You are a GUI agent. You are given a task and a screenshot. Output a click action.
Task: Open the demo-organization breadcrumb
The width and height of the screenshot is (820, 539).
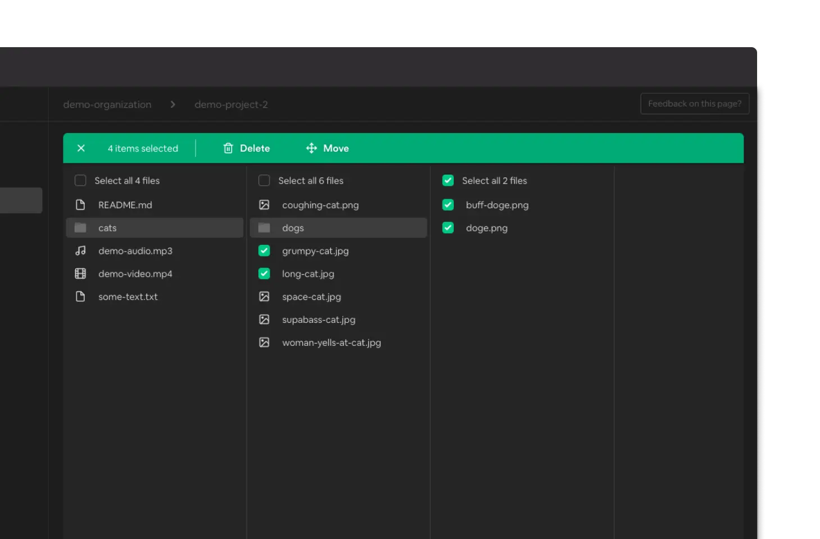107,104
